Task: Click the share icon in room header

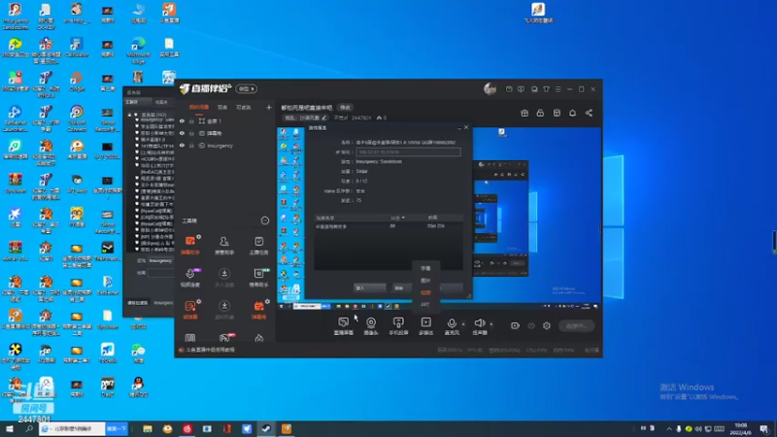Action: [589, 113]
